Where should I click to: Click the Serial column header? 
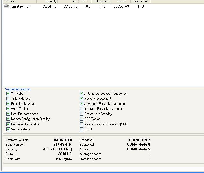pos(121,1)
